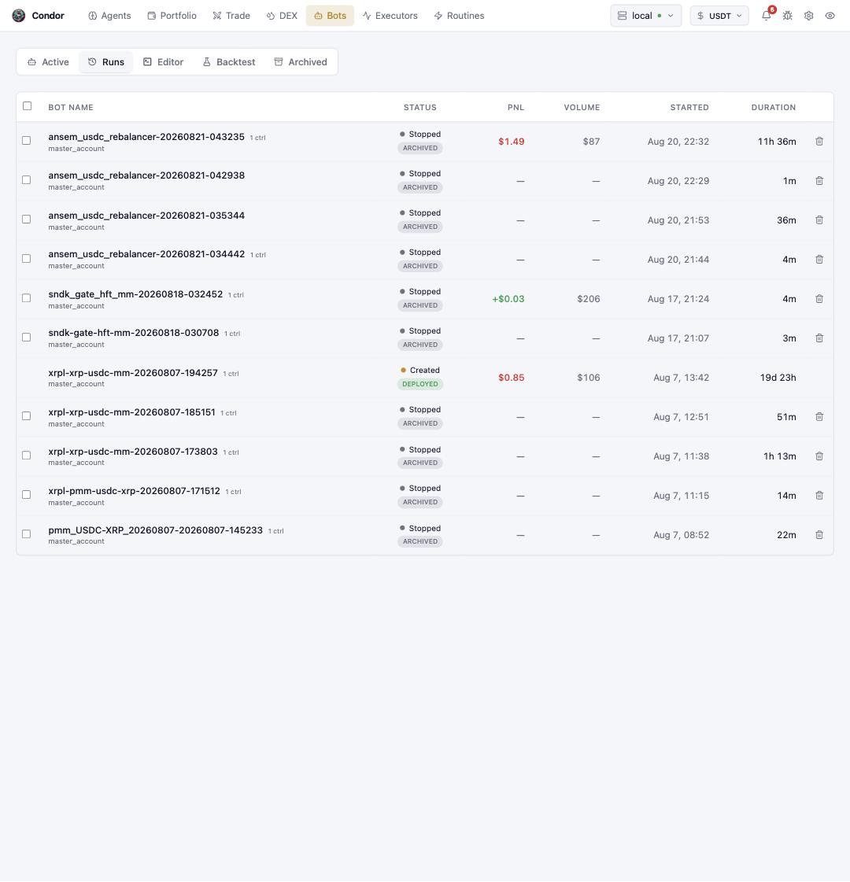Click the 1h 13m duration value
This screenshot has width=850, height=882.
pyautogui.click(x=780, y=457)
